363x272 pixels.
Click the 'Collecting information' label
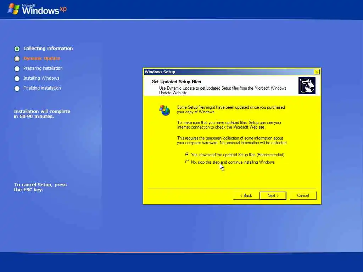pos(48,48)
